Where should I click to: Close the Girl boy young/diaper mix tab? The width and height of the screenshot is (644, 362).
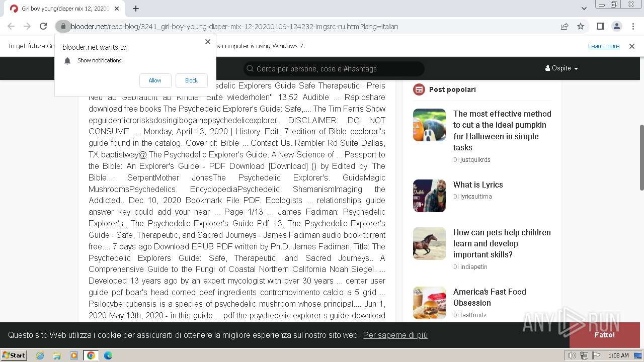(117, 9)
